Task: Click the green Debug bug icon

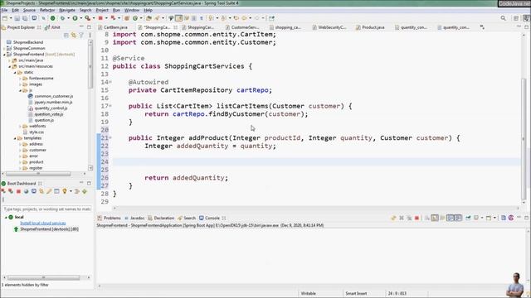Action: (62, 18)
